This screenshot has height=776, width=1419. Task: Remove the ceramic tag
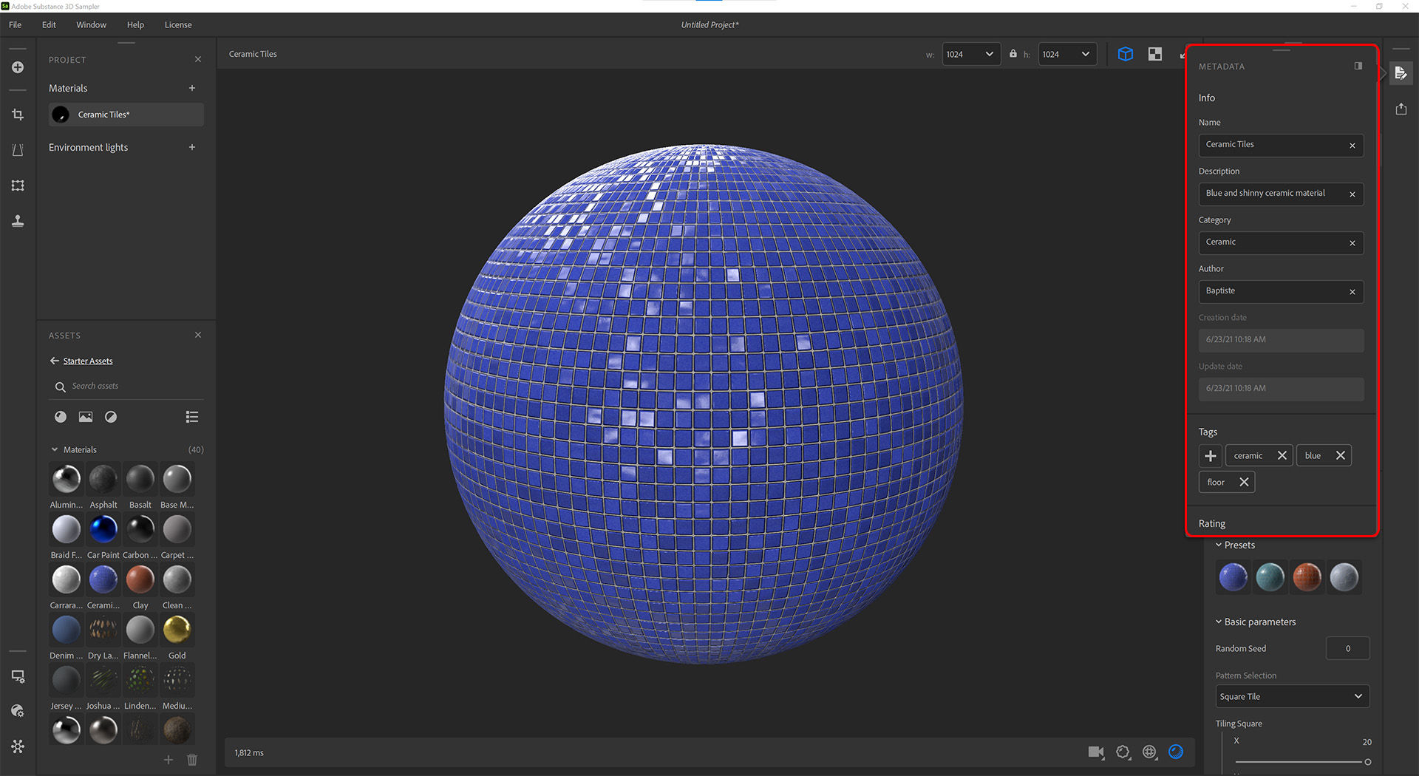[x=1282, y=455]
